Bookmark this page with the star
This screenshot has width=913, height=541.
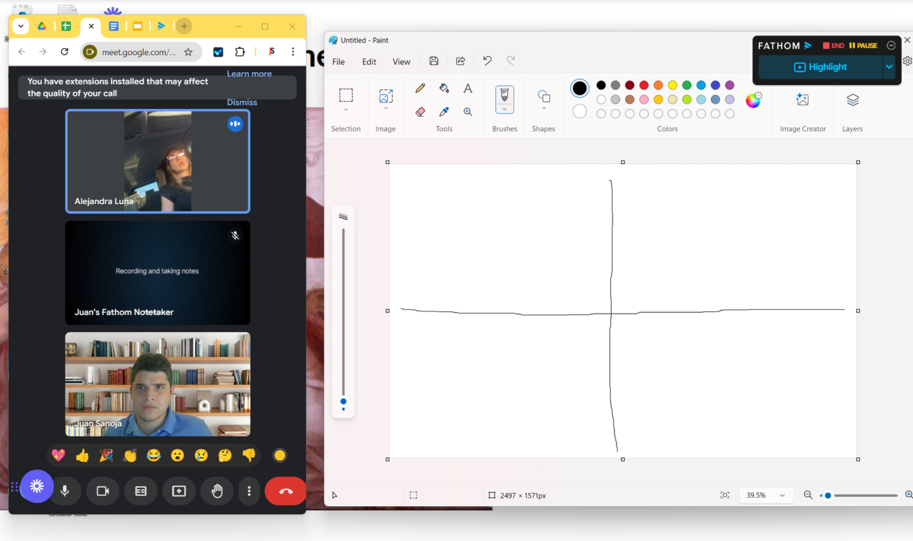[x=188, y=52]
